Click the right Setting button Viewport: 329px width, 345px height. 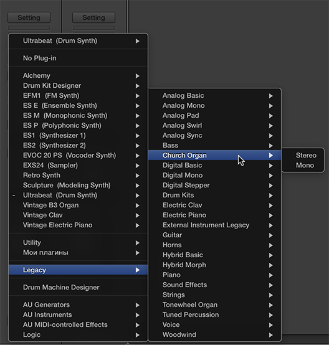coord(93,17)
